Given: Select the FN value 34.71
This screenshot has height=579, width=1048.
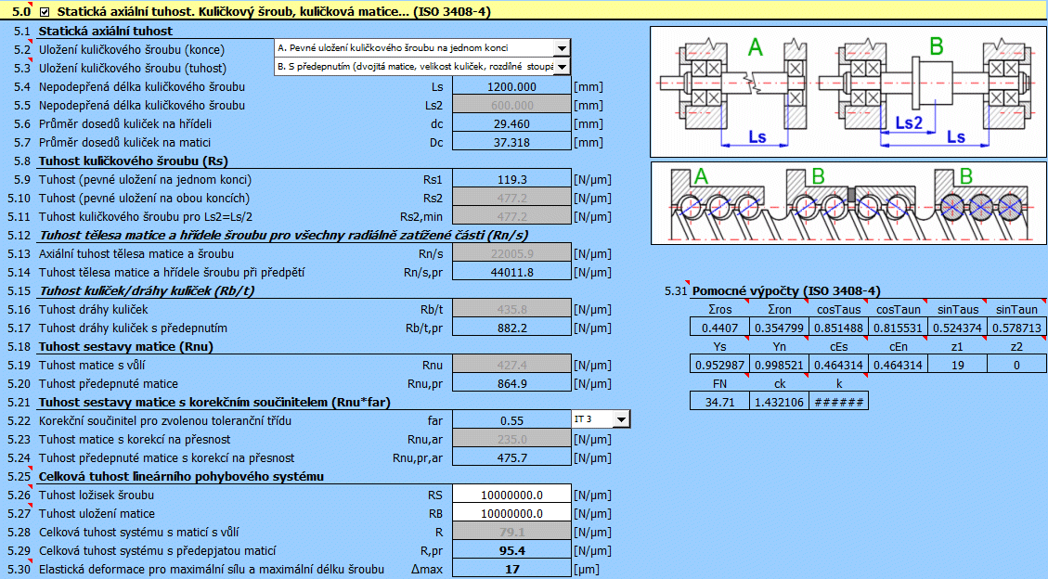Looking at the screenshot, I should click(719, 402).
